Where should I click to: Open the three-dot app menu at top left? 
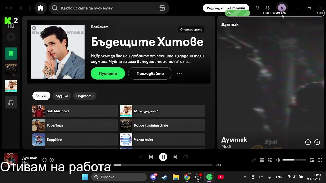click(9, 8)
